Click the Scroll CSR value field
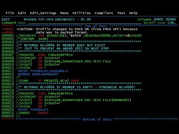The height and width of the screenshot is (134, 179). [172, 23]
